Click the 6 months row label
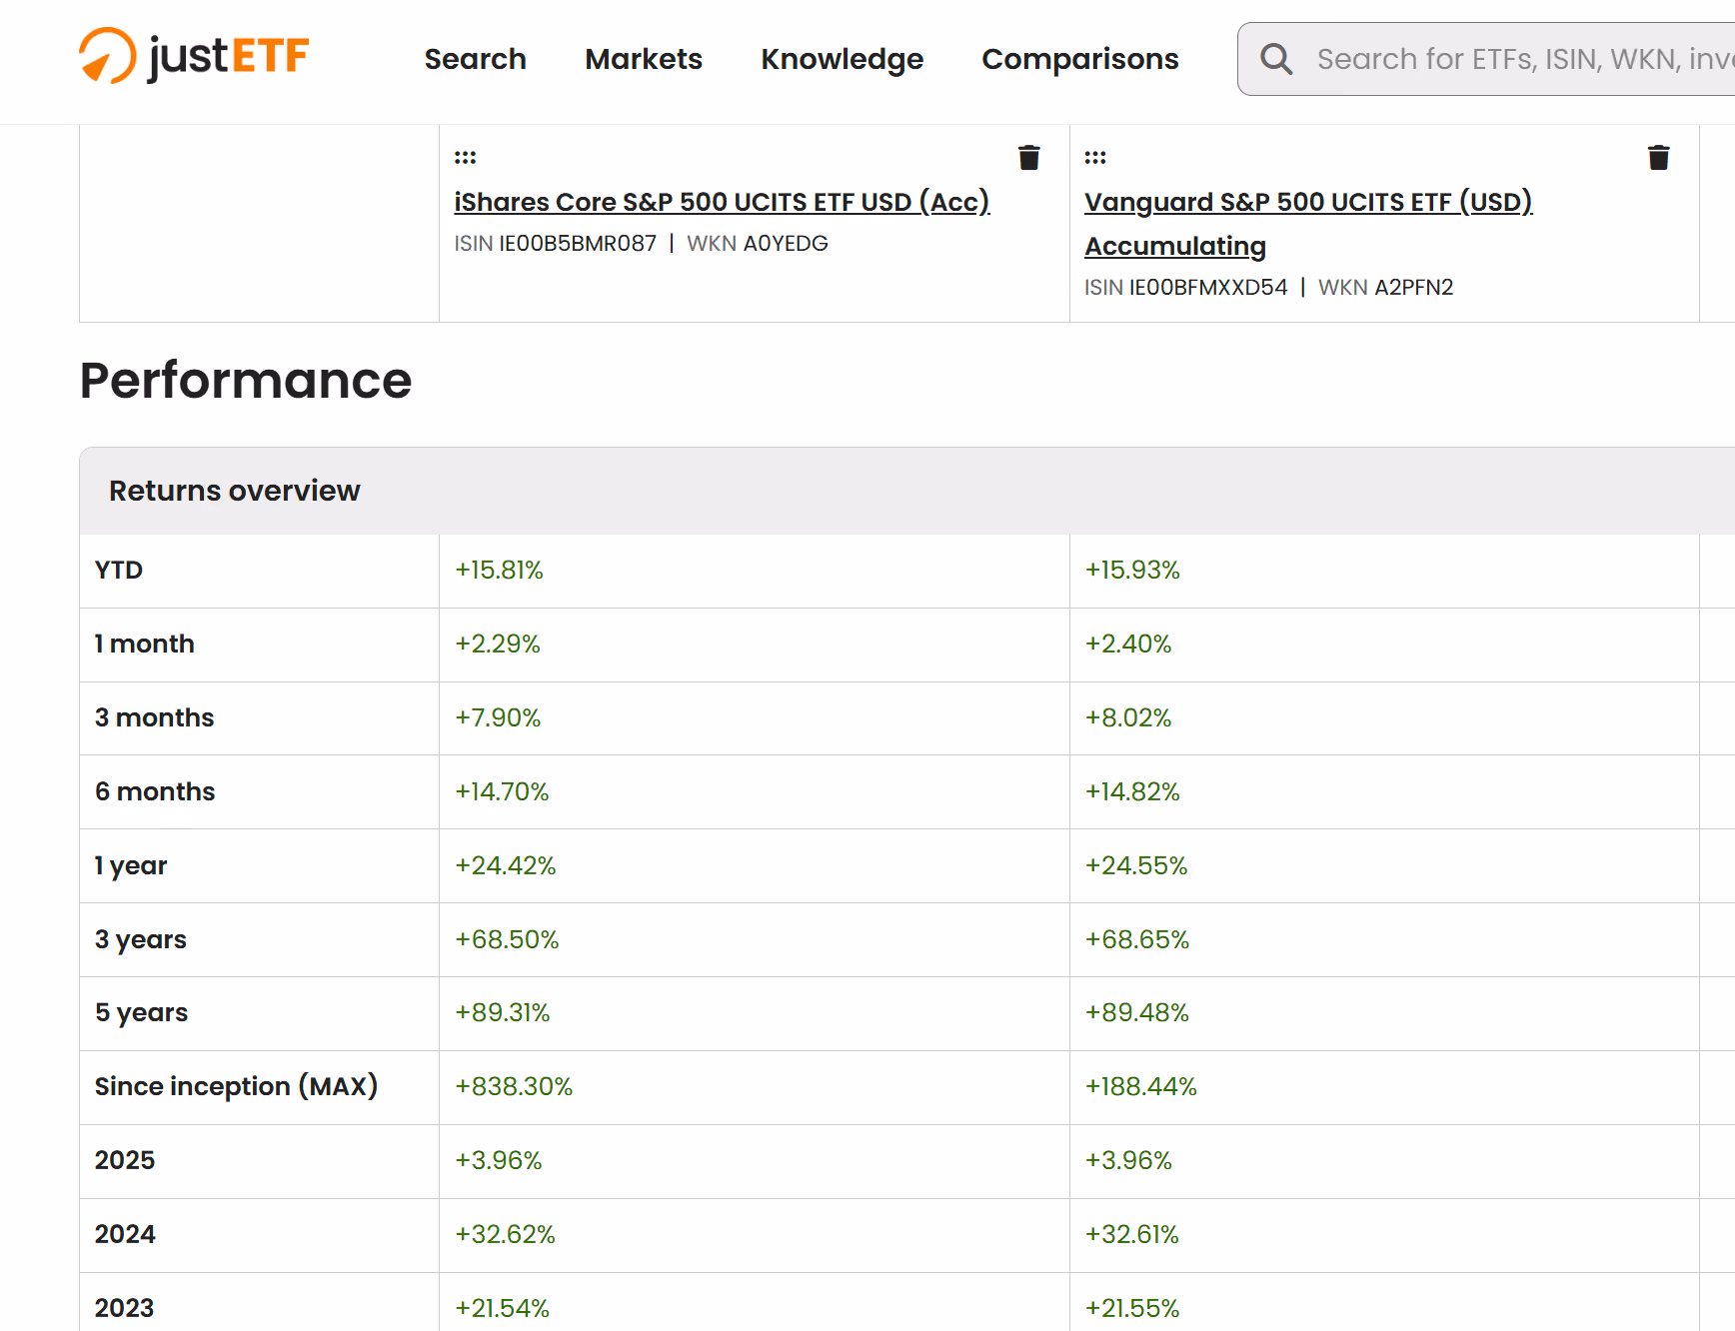 155,792
